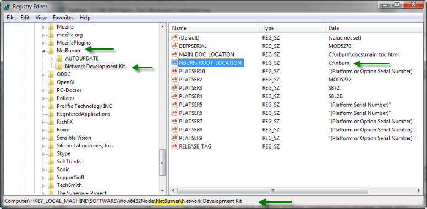Image resolution: width=427 pixels, height=209 pixels.
Task: Open the Help menu
Action: (x=85, y=18)
